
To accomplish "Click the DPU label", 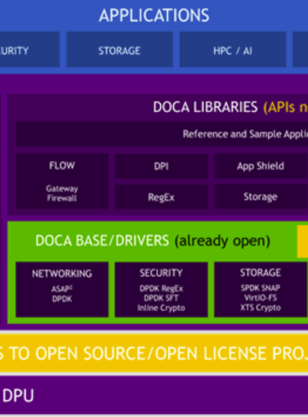I will [x=19, y=396].
